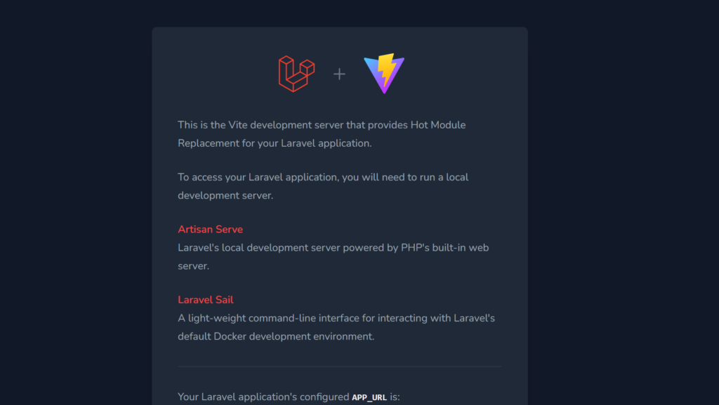The image size is (719, 405).
Task: Open the Artisan Serve link
Action: click(210, 230)
